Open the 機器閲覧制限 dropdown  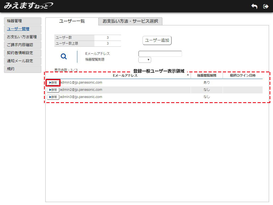pos(145,60)
